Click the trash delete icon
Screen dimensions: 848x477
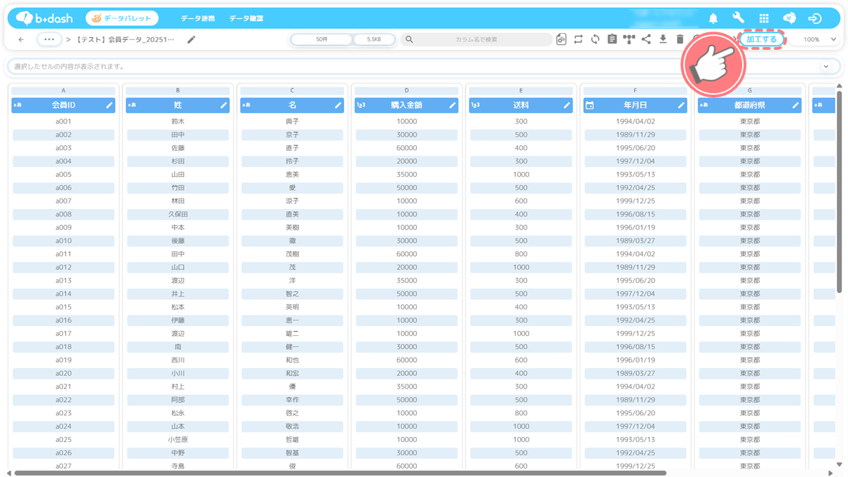coord(680,40)
